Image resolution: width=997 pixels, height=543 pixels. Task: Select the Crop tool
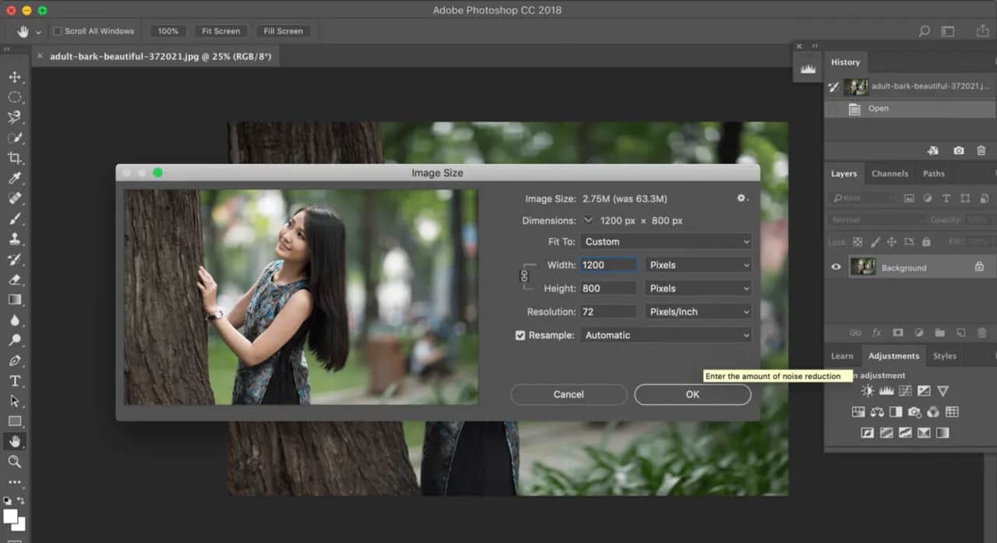15,158
